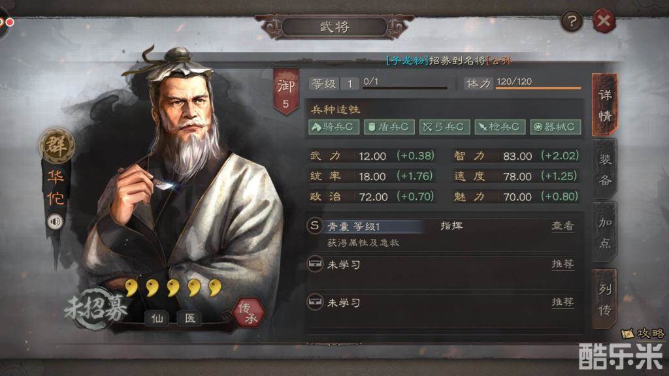669x376 pixels.
Task: Select the 骑兵C troop aptitude tag
Action: [334, 127]
